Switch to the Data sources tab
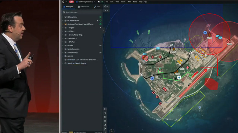This screenshot has height=133, width=238. (84, 7)
